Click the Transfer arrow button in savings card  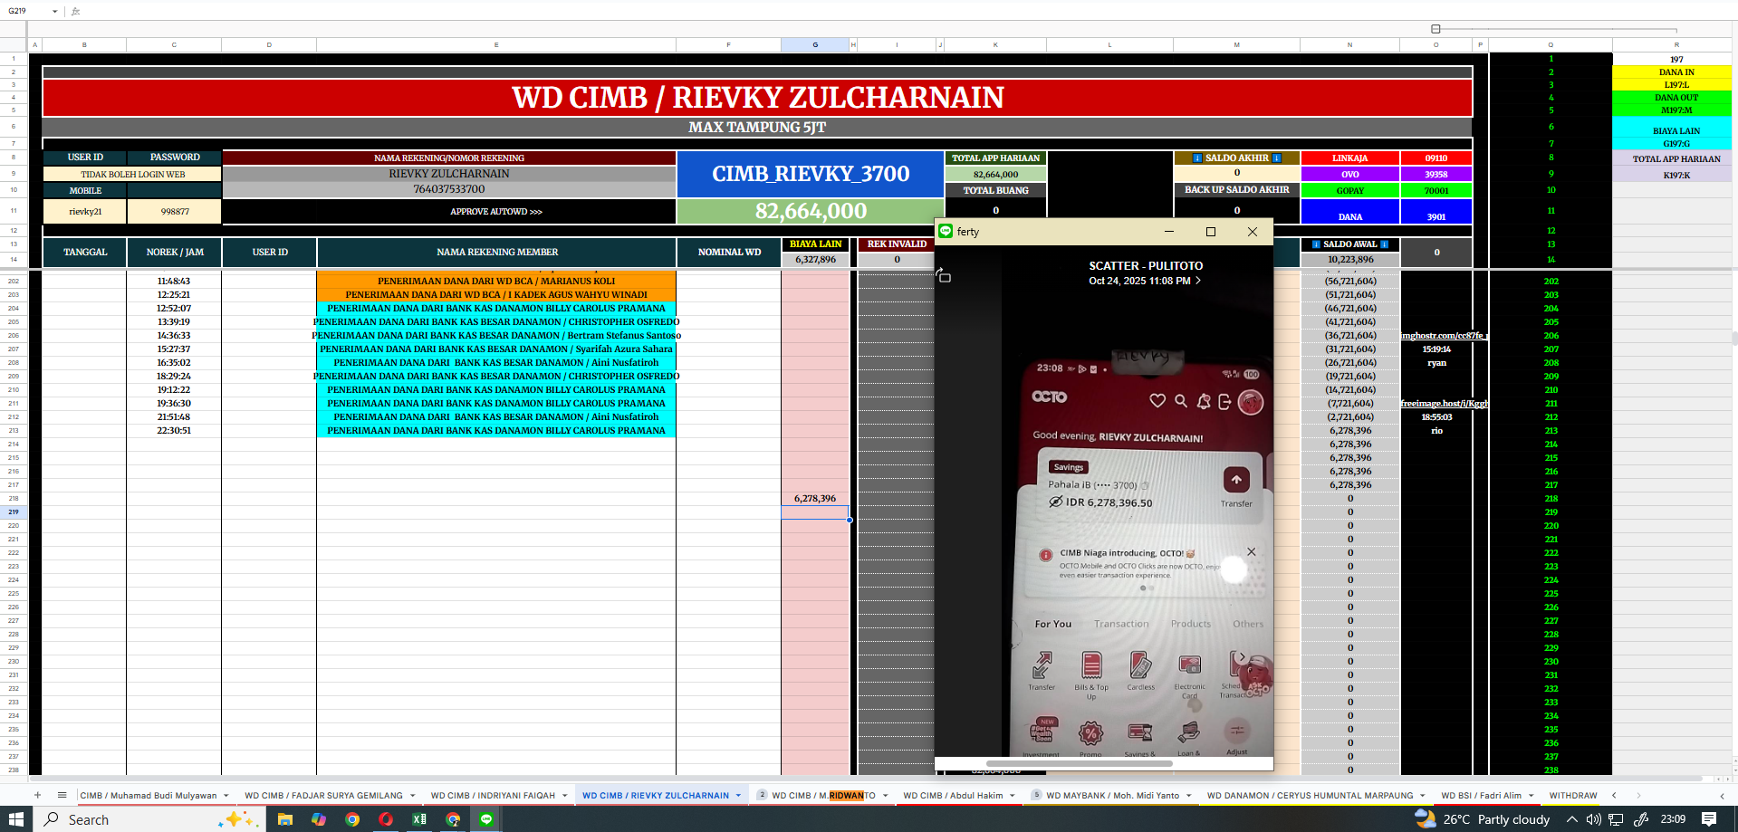pyautogui.click(x=1236, y=480)
